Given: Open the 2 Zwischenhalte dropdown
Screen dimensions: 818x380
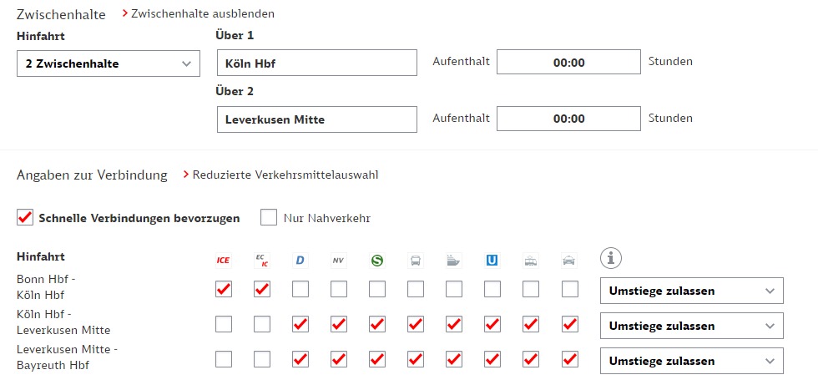Looking at the screenshot, I should [109, 63].
